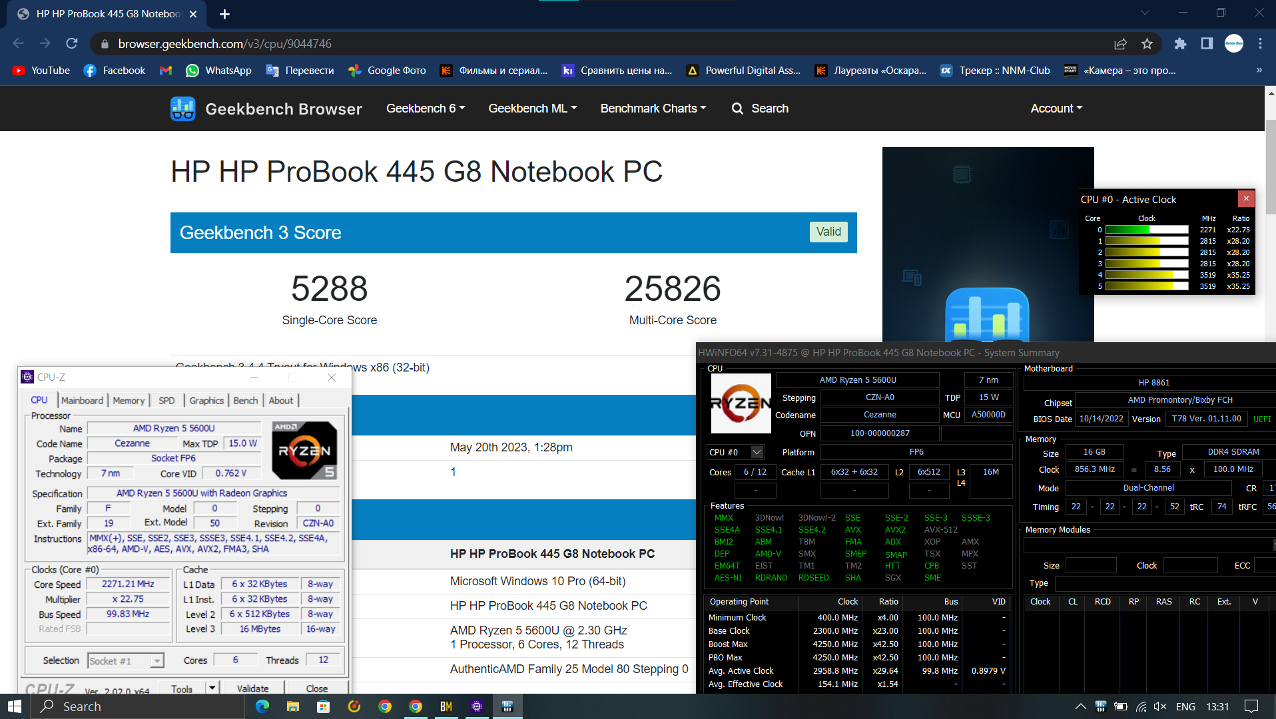
Task: Click the battery tray icon
Action: pos(1121,706)
